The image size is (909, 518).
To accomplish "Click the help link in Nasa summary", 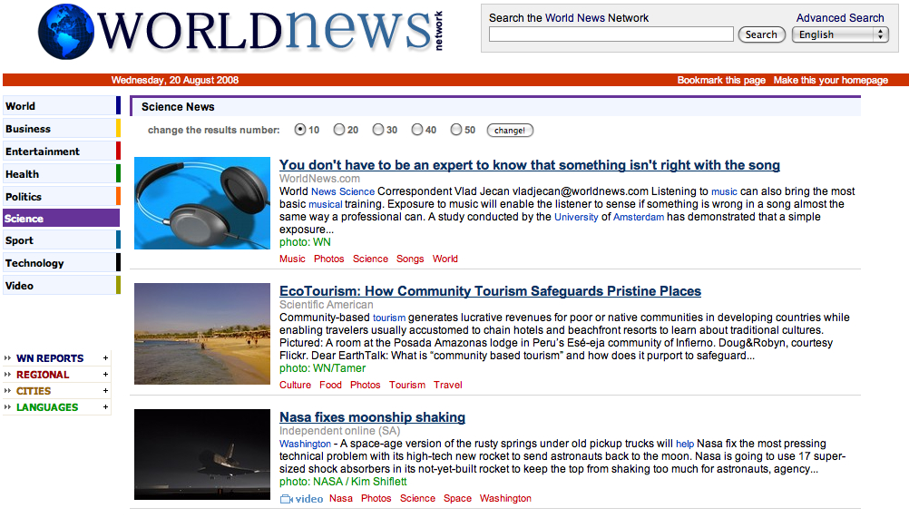I will tap(685, 444).
